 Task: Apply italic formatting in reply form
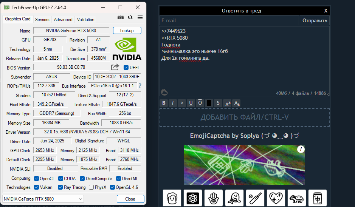(x=173, y=103)
